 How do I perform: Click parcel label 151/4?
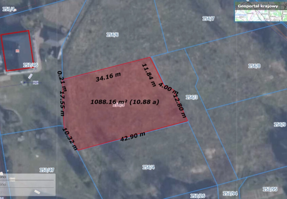click(9, 9)
